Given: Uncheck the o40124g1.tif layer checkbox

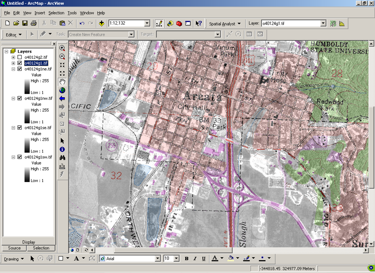Looking at the screenshot, I should [20, 63].
